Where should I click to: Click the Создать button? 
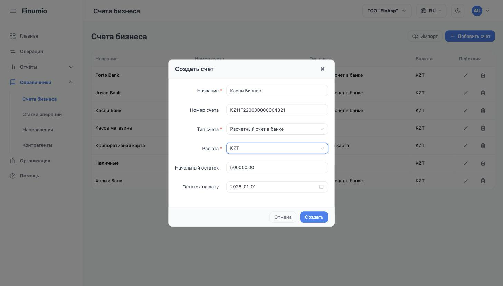coord(314,217)
